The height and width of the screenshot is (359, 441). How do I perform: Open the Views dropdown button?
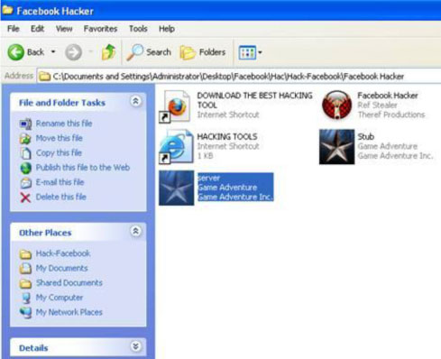250,52
